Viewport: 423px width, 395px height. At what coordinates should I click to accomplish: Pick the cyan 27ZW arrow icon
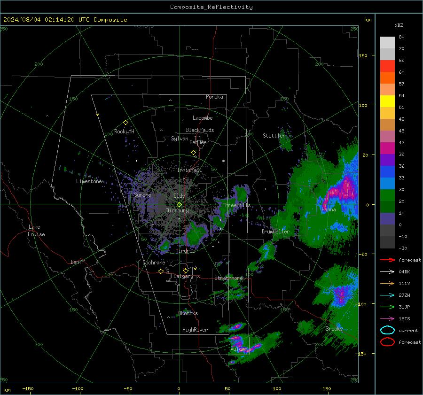tap(387, 295)
